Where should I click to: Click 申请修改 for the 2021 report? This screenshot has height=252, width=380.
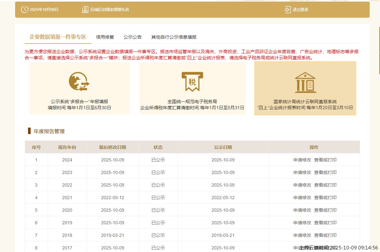coord(302,198)
